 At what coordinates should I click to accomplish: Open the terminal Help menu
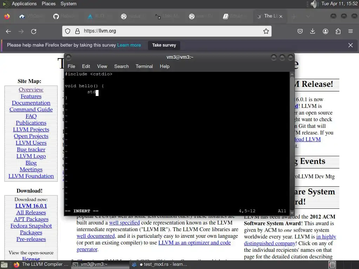pos(164,66)
